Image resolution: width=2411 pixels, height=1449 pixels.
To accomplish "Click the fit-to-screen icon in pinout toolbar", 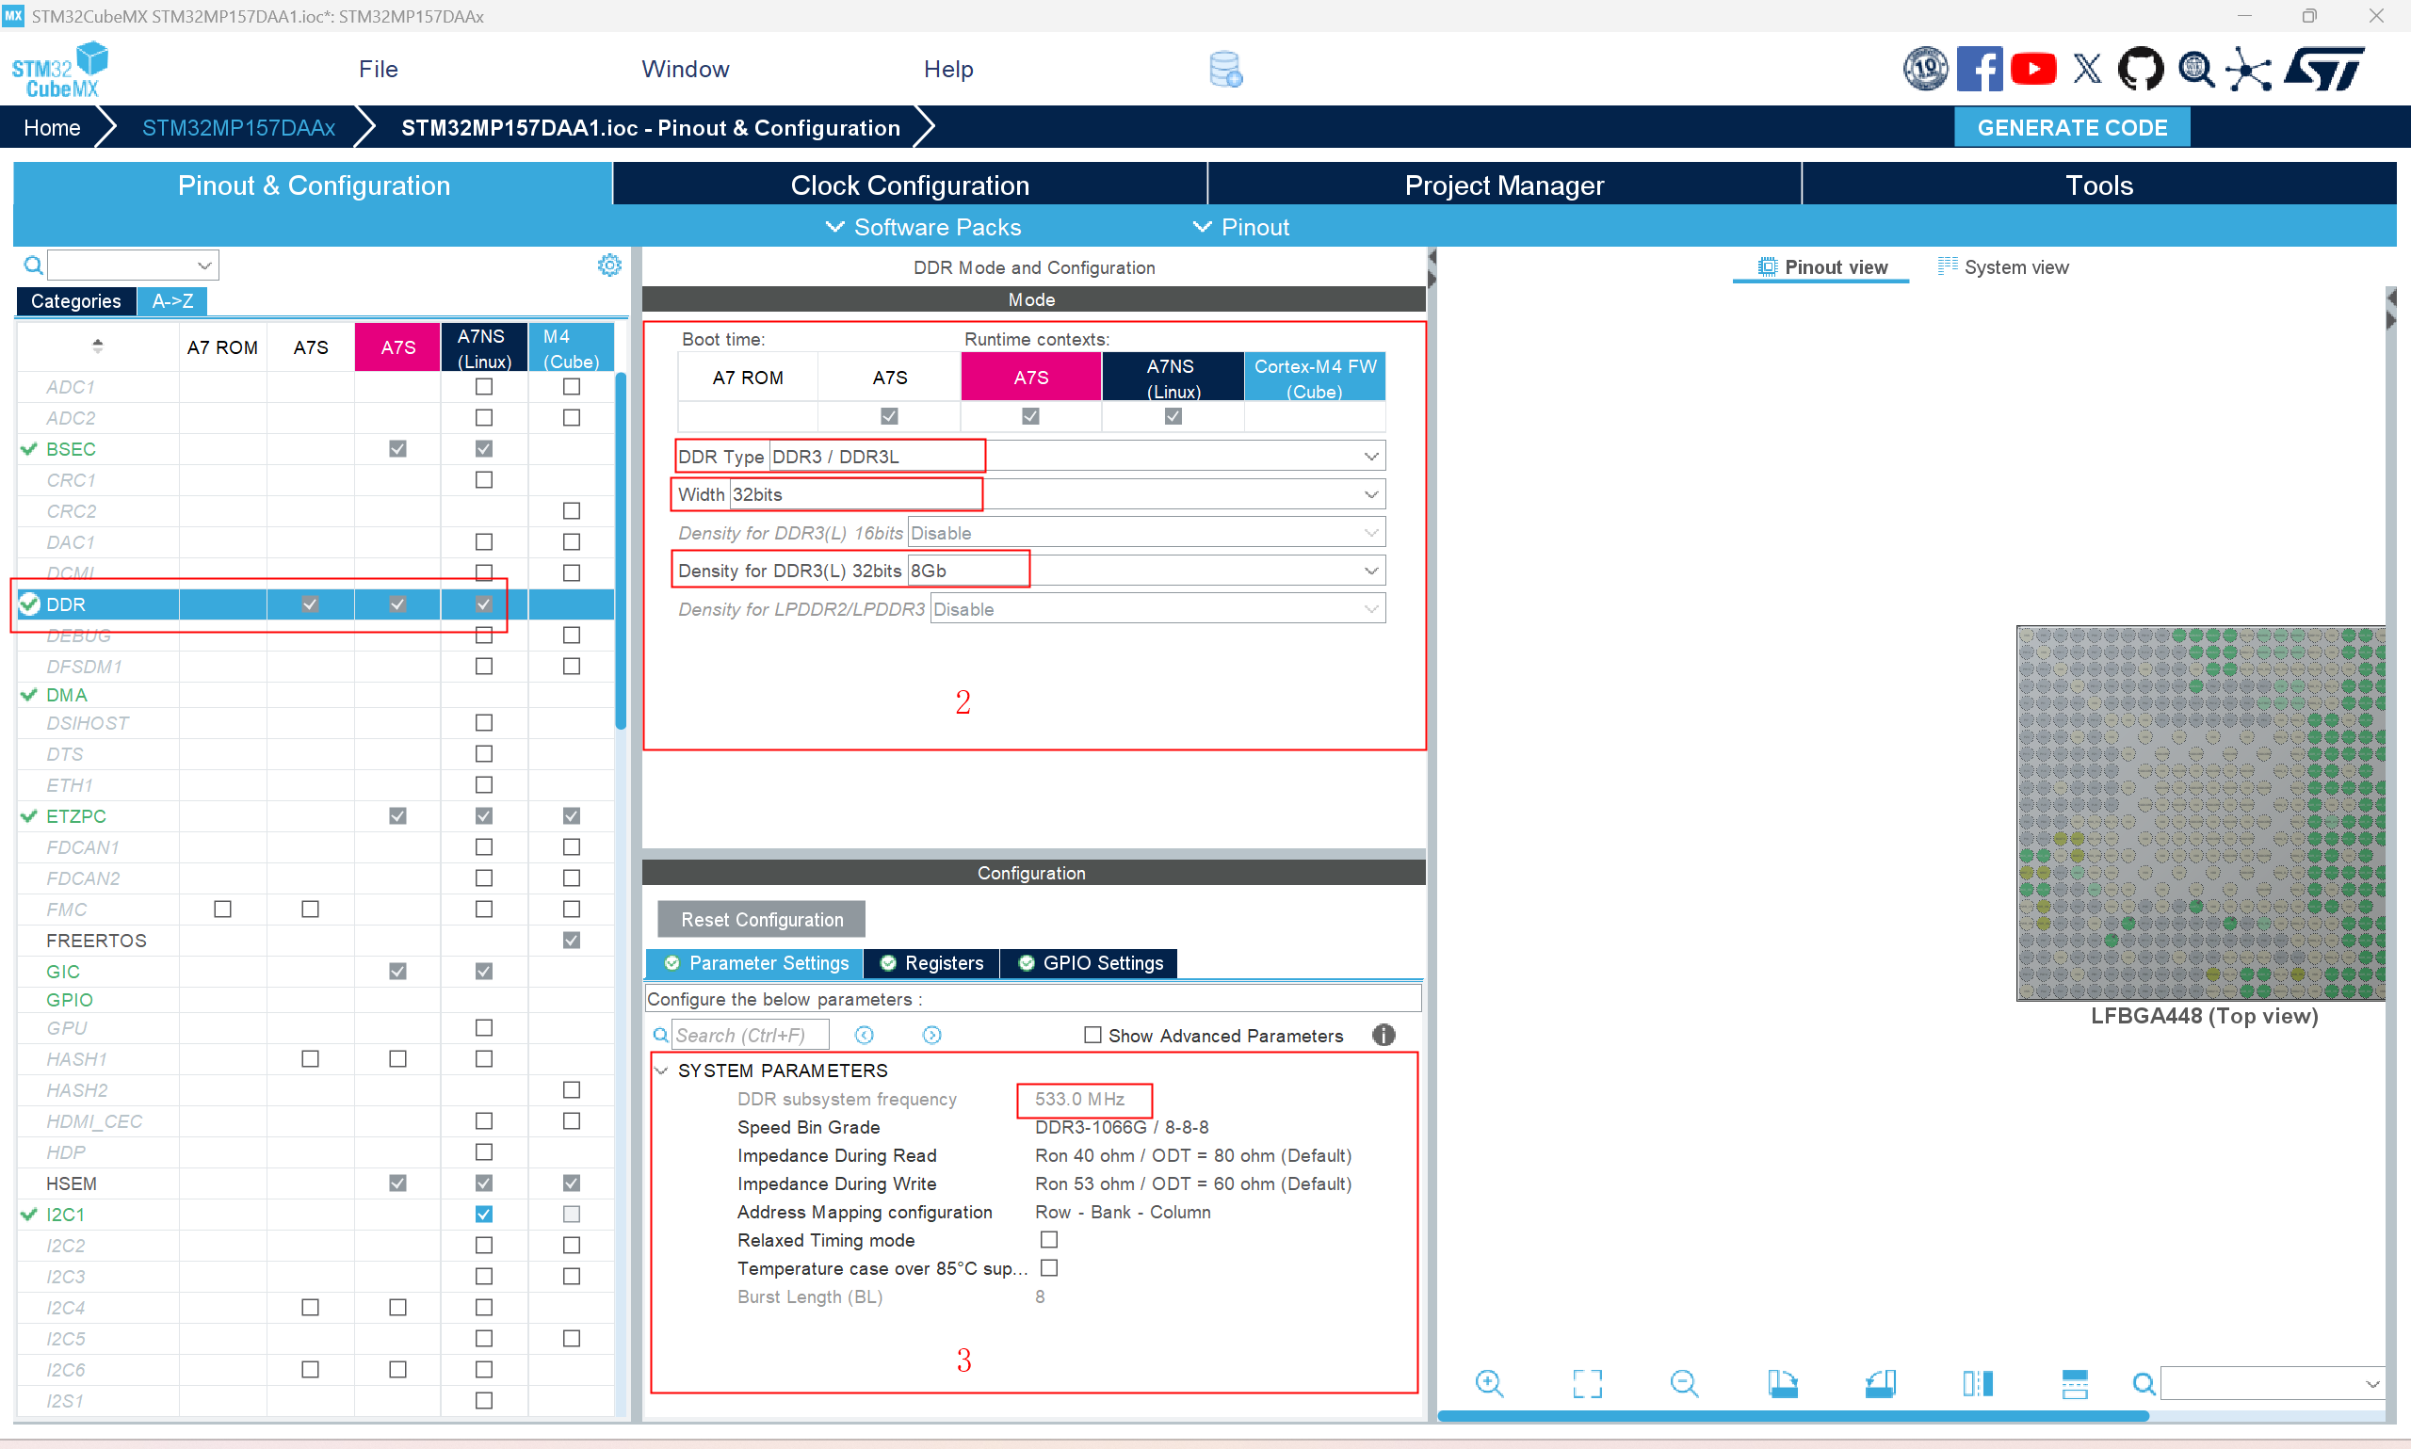I will 1587,1382.
